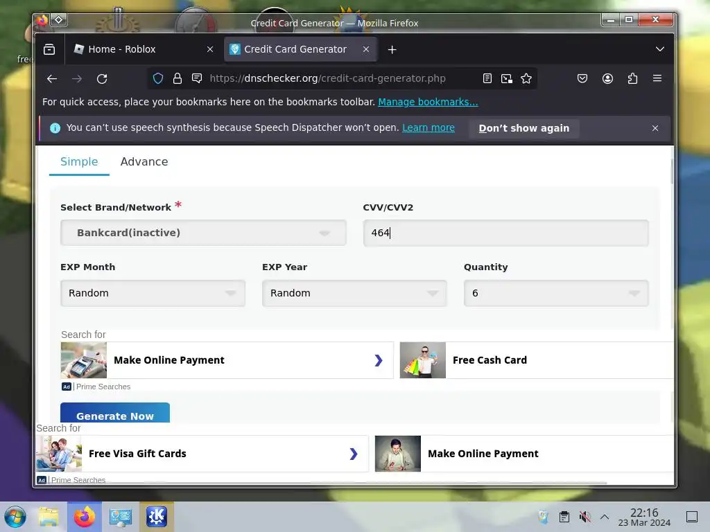Click the Firefox View icon in tab bar
Image resolution: width=710 pixels, height=532 pixels.
(49, 49)
